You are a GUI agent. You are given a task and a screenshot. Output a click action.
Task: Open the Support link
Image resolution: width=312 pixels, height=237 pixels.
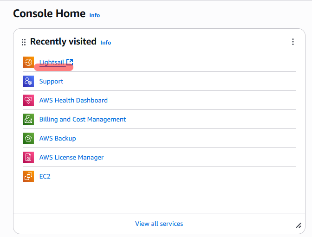(51, 81)
